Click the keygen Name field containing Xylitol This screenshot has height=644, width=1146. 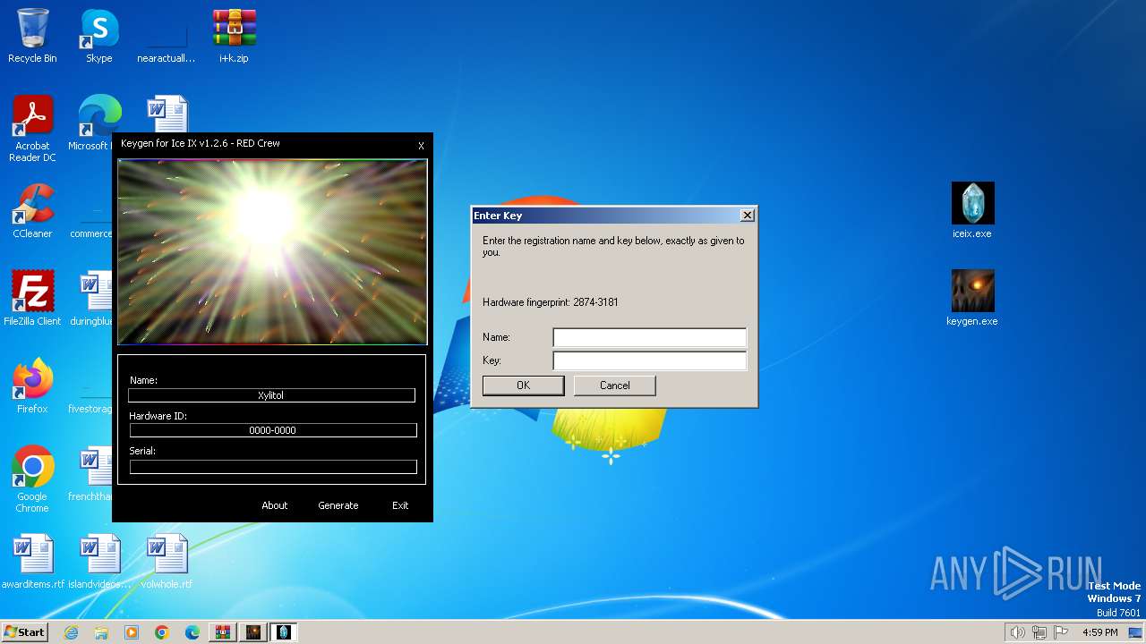click(271, 395)
